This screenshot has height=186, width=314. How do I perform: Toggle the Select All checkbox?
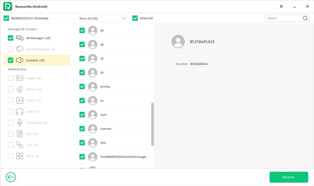(135, 18)
